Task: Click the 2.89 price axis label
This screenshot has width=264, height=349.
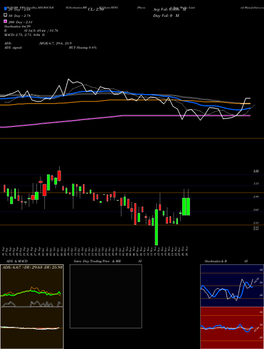Action: coord(256,197)
